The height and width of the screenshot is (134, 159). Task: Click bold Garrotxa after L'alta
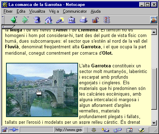tap(101, 66)
